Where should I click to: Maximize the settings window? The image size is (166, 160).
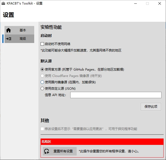click(147, 4)
